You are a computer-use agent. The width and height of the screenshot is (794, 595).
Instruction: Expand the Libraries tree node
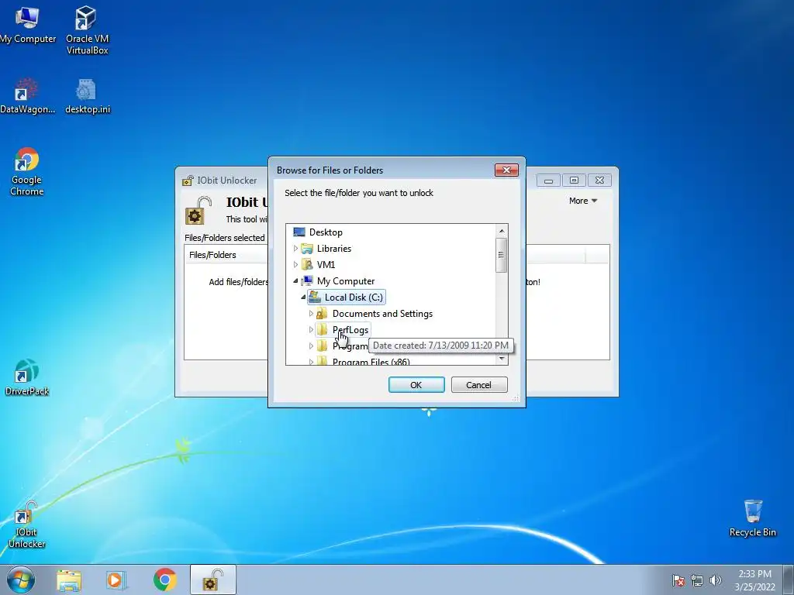click(295, 249)
